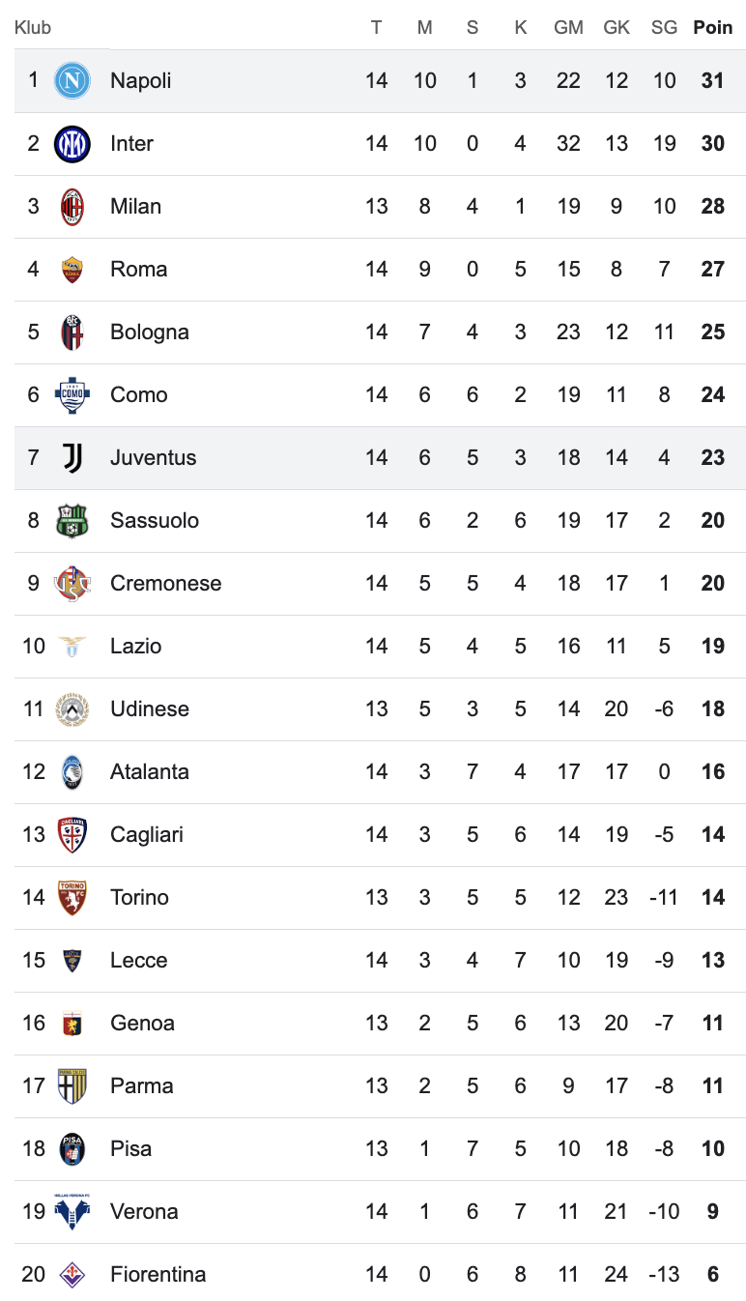Open the Lazio team name link

(x=135, y=646)
